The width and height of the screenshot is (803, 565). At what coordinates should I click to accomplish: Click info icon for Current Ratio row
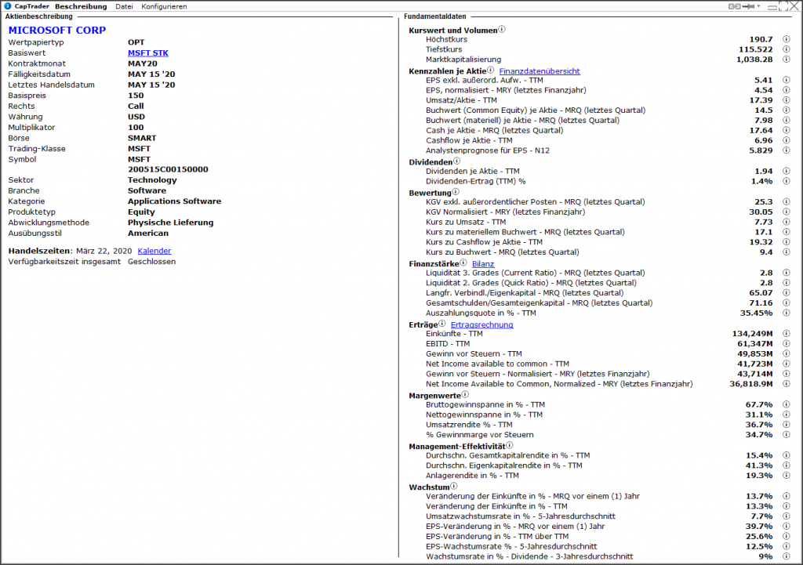click(786, 273)
